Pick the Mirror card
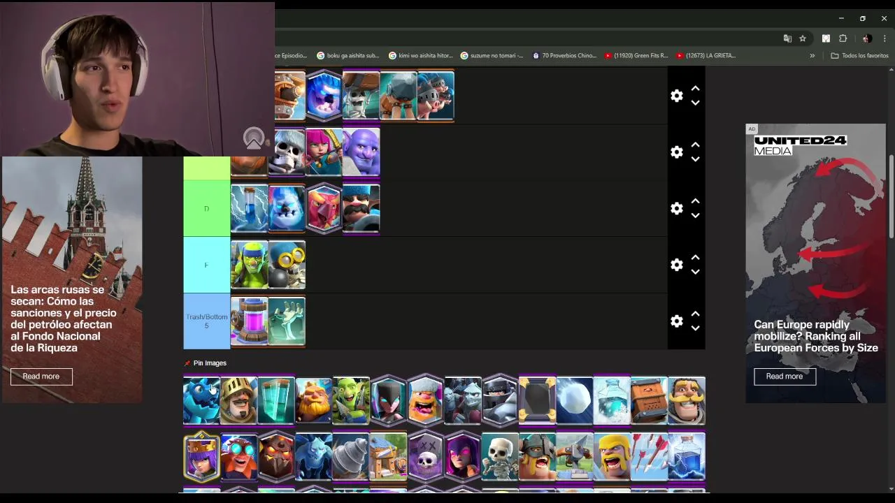This screenshot has height=503, width=895. click(537, 400)
